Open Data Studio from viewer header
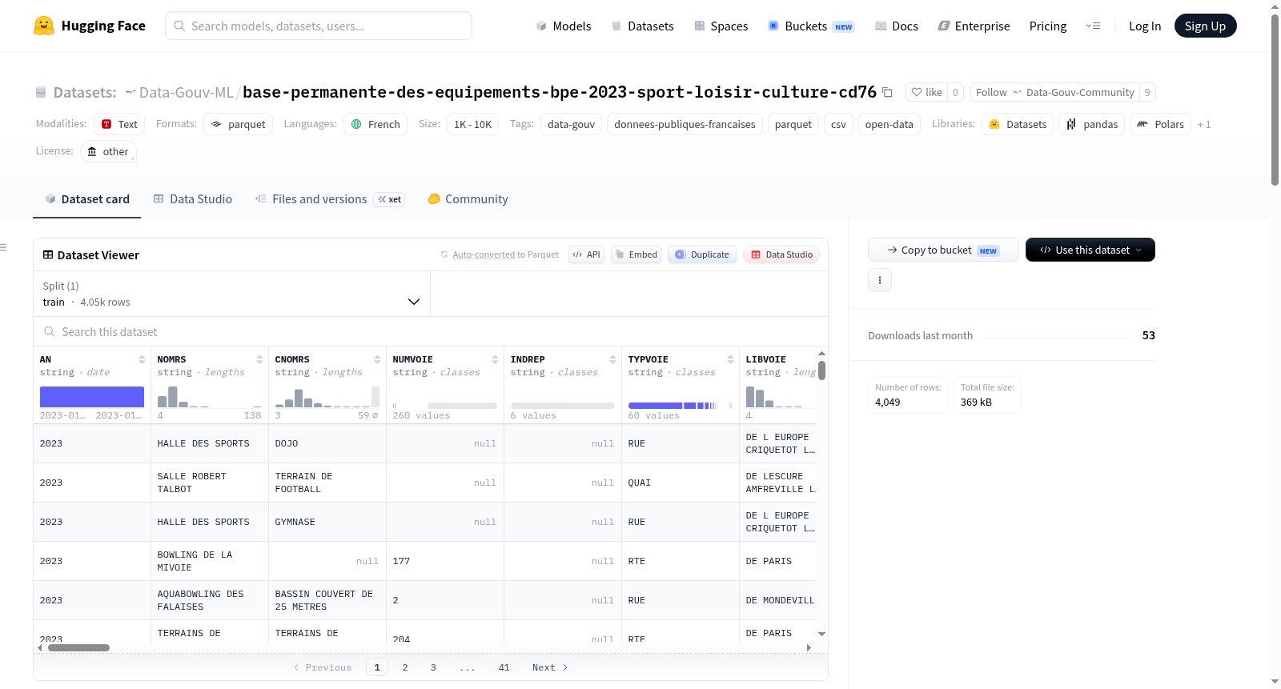The height and width of the screenshot is (689, 1281). point(781,254)
